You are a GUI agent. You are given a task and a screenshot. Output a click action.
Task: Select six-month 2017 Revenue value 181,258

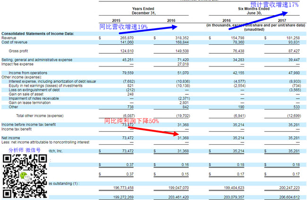pyautogui.click(x=293, y=38)
